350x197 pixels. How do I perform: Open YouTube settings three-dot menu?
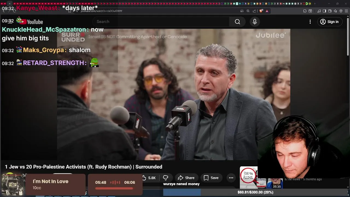click(310, 22)
